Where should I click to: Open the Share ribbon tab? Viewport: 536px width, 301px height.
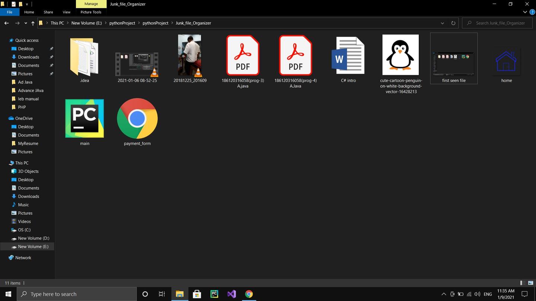48,12
